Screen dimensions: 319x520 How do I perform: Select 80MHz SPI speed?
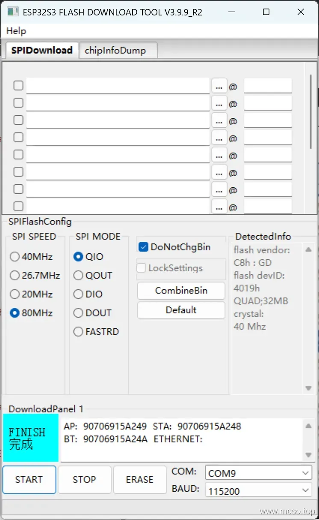32,313
